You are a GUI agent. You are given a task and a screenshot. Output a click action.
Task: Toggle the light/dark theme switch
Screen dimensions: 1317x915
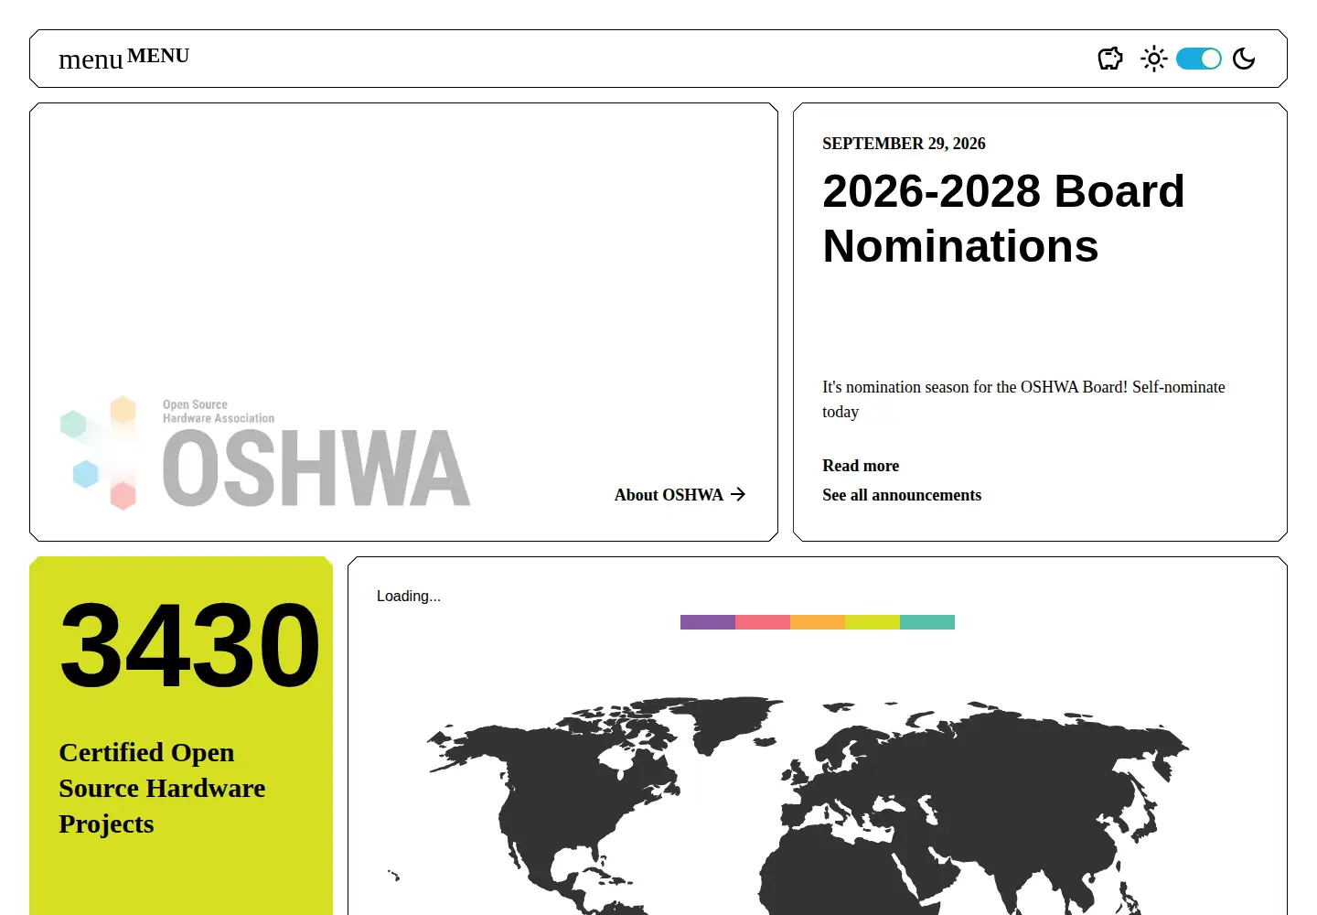tap(1199, 59)
